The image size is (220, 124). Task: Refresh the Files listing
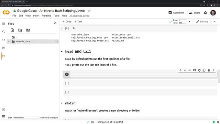(x=20, y=30)
